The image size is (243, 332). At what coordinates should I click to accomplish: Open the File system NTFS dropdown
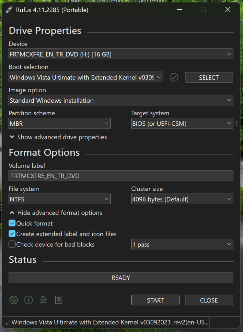[60, 199]
